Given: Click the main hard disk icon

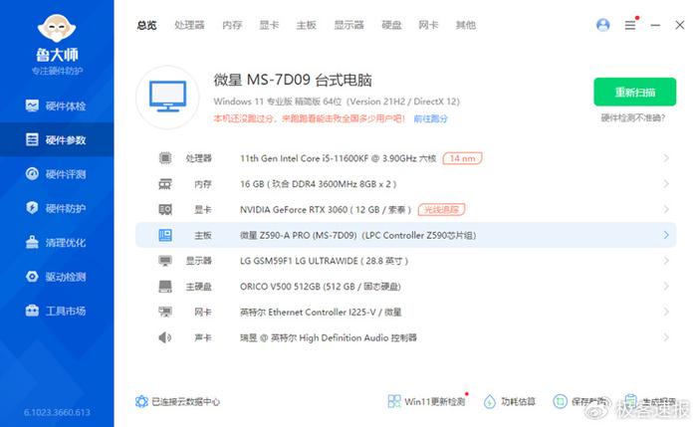Looking at the screenshot, I should (x=165, y=286).
